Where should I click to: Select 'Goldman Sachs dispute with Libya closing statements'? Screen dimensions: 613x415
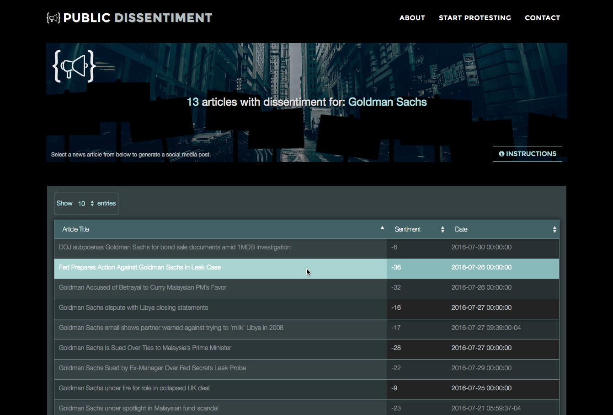coord(133,307)
